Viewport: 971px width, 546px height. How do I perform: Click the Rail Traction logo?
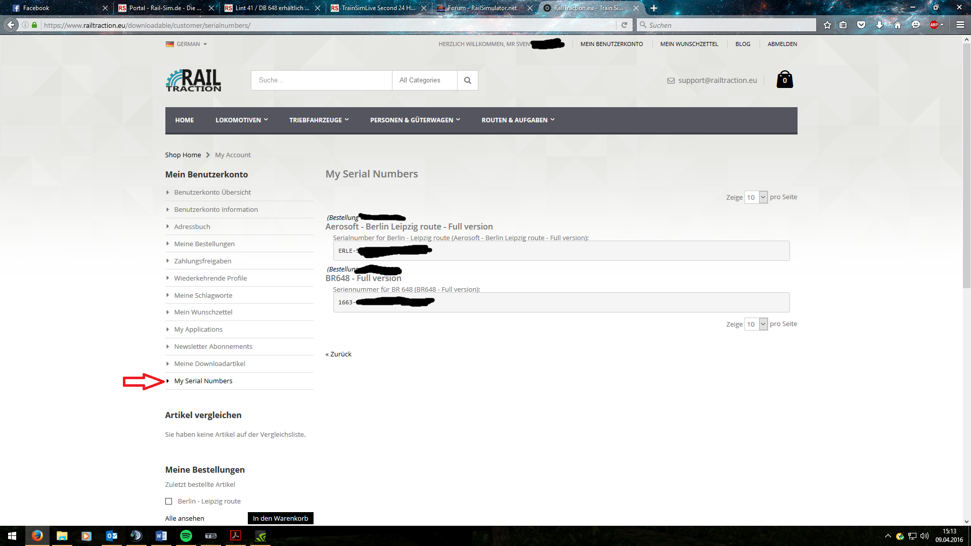pos(193,80)
